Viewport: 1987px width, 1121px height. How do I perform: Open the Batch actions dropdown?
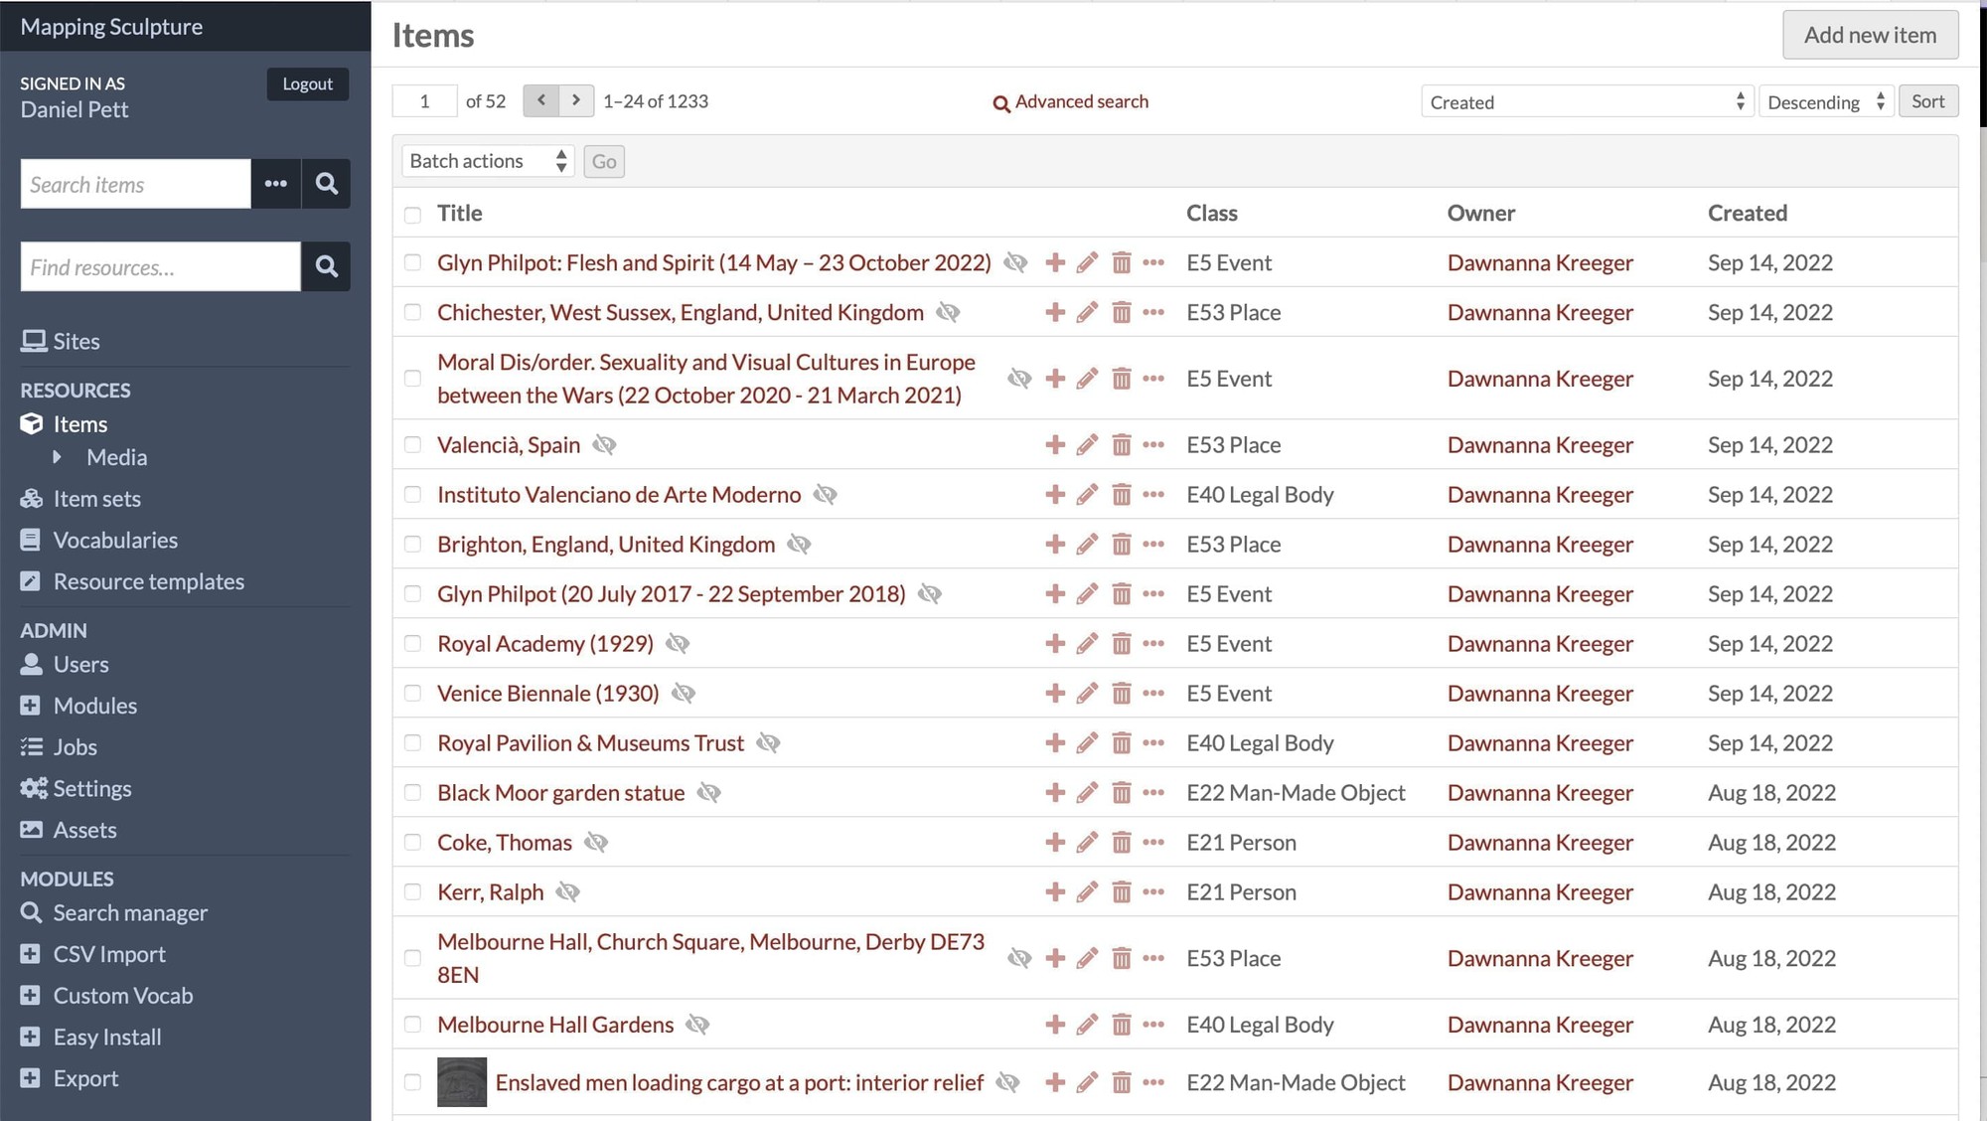click(488, 161)
